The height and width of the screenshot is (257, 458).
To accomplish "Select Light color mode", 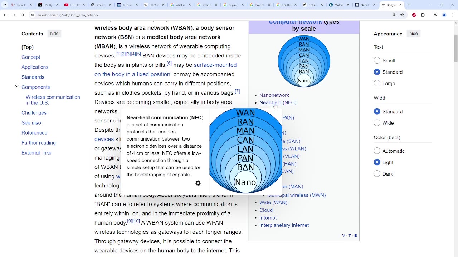I will [x=377, y=162].
